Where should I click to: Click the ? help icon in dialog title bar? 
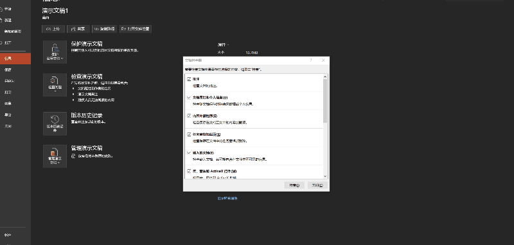(x=311, y=60)
